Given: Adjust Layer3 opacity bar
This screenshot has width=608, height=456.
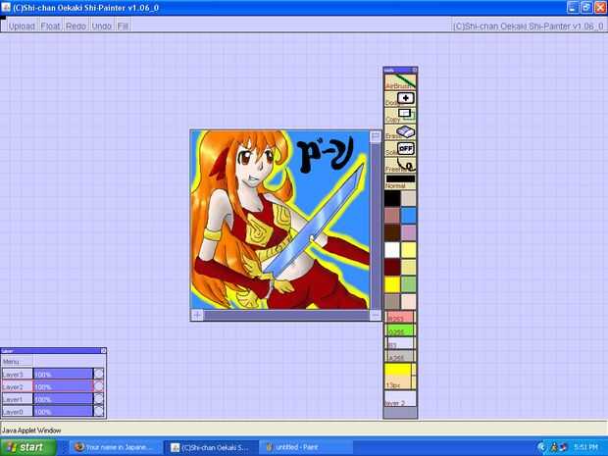Looking at the screenshot, I should pyautogui.click(x=63, y=375).
